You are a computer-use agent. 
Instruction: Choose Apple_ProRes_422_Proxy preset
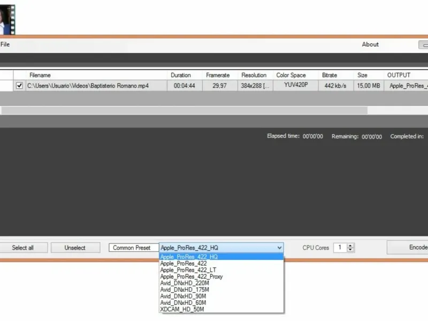pos(221,277)
